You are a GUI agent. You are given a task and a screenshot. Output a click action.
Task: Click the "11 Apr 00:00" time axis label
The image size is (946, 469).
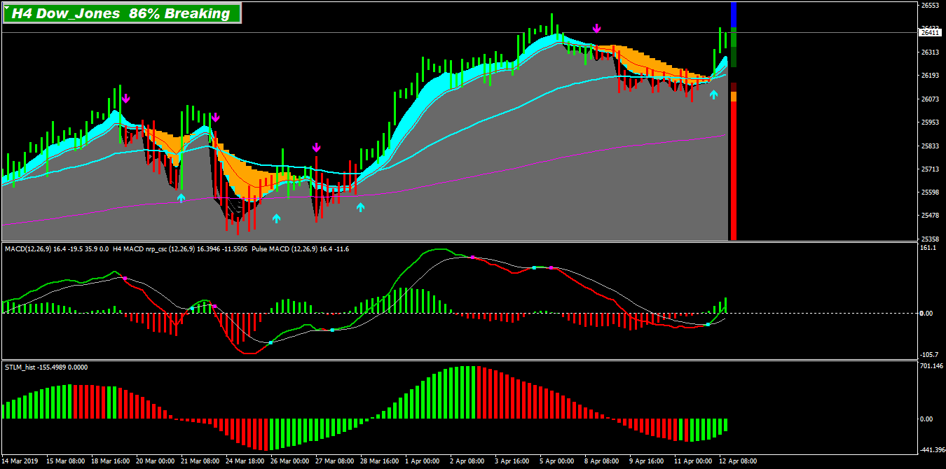[694, 461]
